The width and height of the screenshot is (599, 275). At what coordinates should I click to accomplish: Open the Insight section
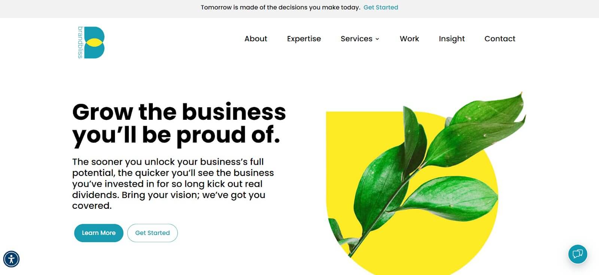[451, 39]
